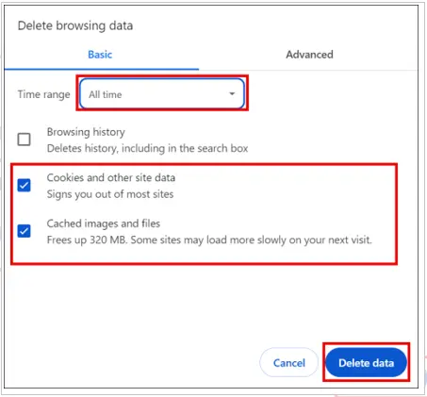
Task: Uncheck Cached images and files
Action: (24, 231)
